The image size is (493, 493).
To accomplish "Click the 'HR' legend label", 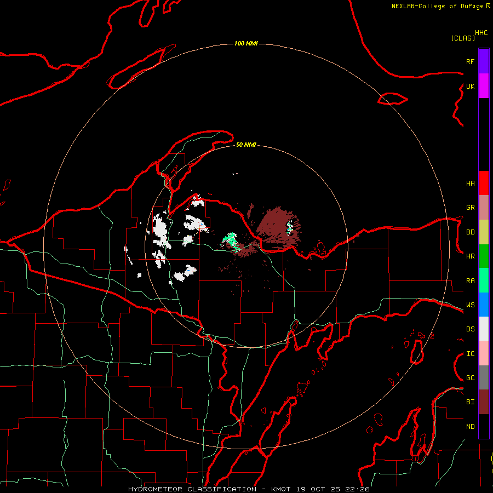I will coord(471,256).
